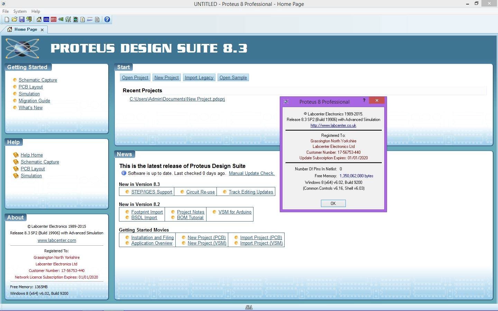Click the question mark in About dialog title bar

click(x=364, y=100)
